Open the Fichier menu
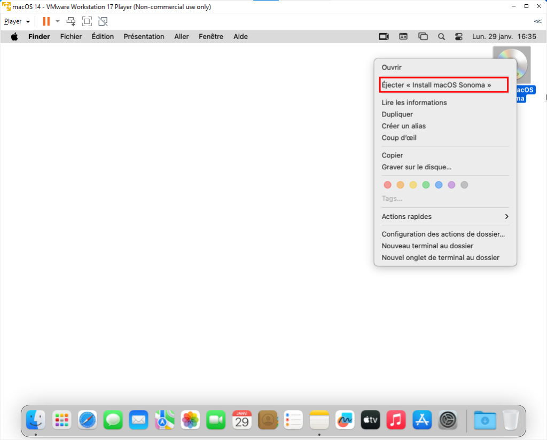 [71, 36]
